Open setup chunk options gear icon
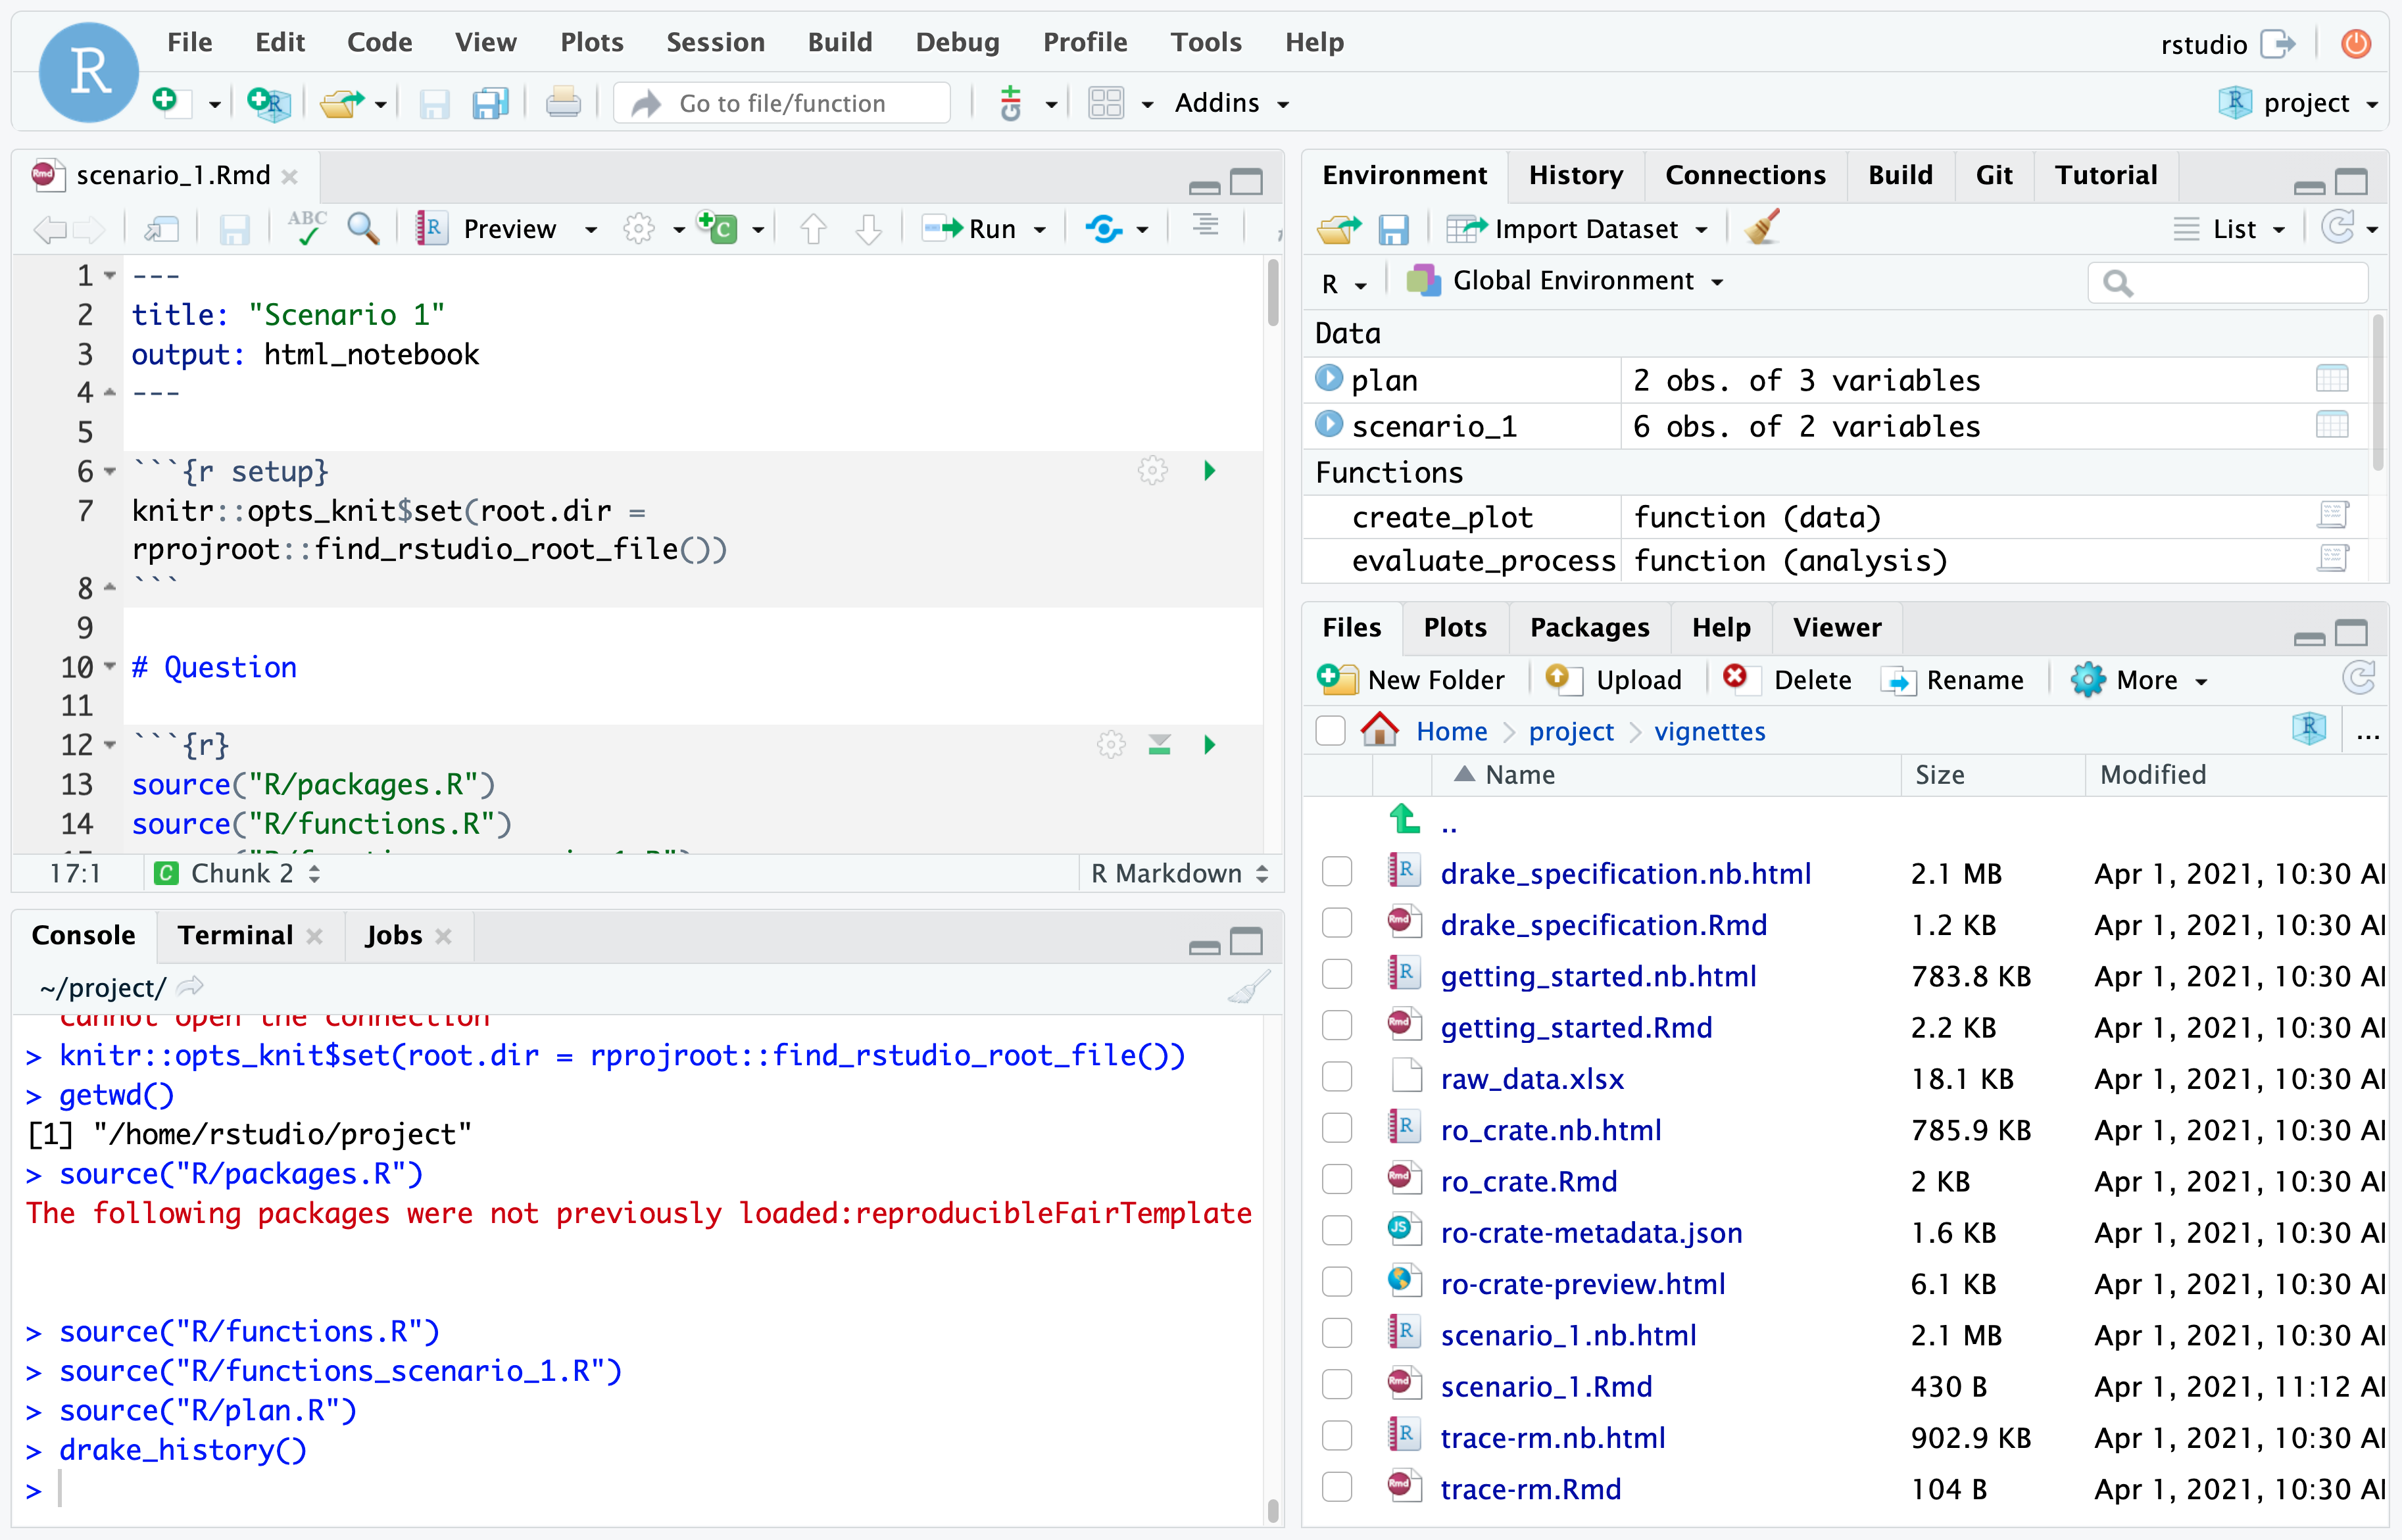Viewport: 2402px width, 1540px height. (1152, 471)
